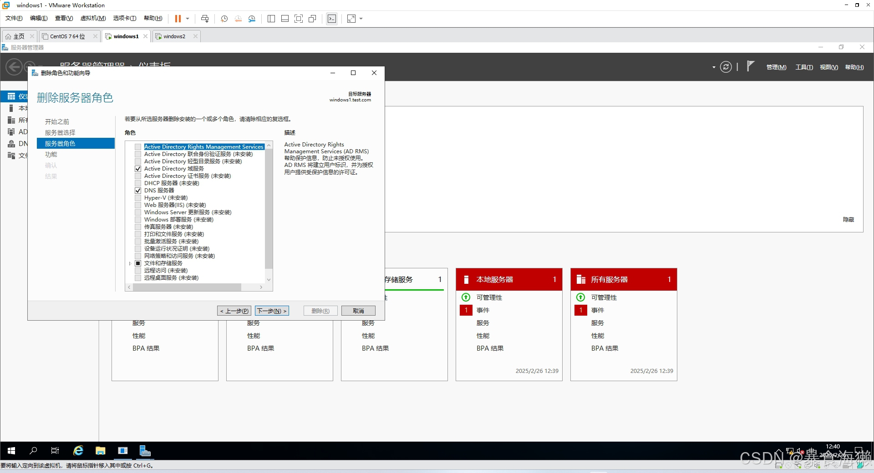Viewport: 874px width, 473px height.
Task: Click the taskbar clock showing 12:40
Action: coord(833,447)
